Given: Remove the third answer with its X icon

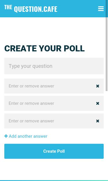Looking at the screenshot, I should (x=98, y=121).
